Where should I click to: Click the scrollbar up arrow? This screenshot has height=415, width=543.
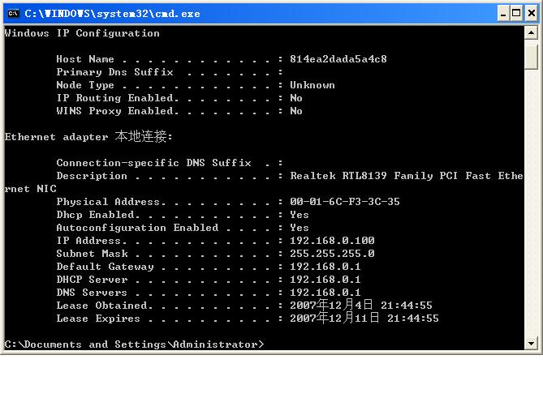click(x=531, y=33)
